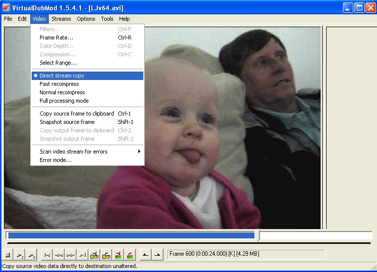The image size is (377, 272).
Task: Open the File menu
Action: coord(8,19)
